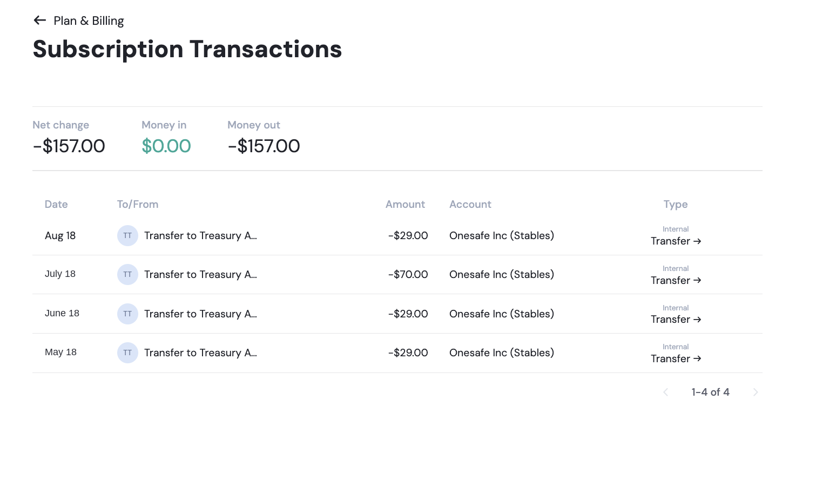The height and width of the screenshot is (488, 836).
Task: Click the To/From column header
Action: (138, 204)
